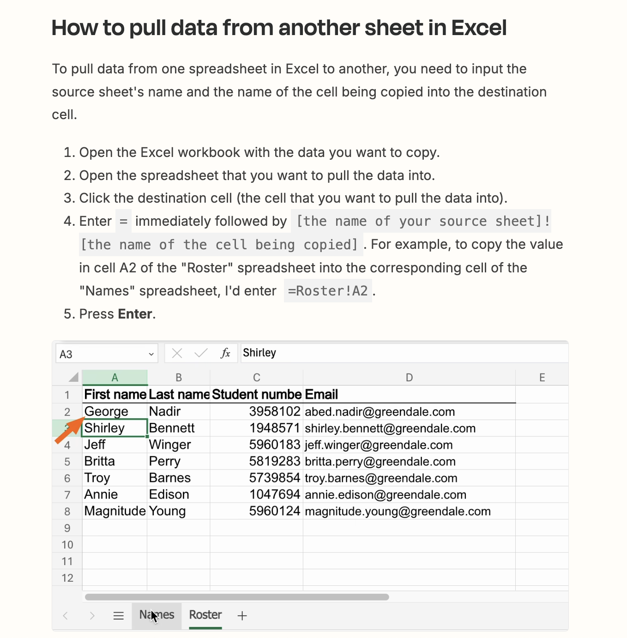Select the Roster sheet tab

(205, 615)
